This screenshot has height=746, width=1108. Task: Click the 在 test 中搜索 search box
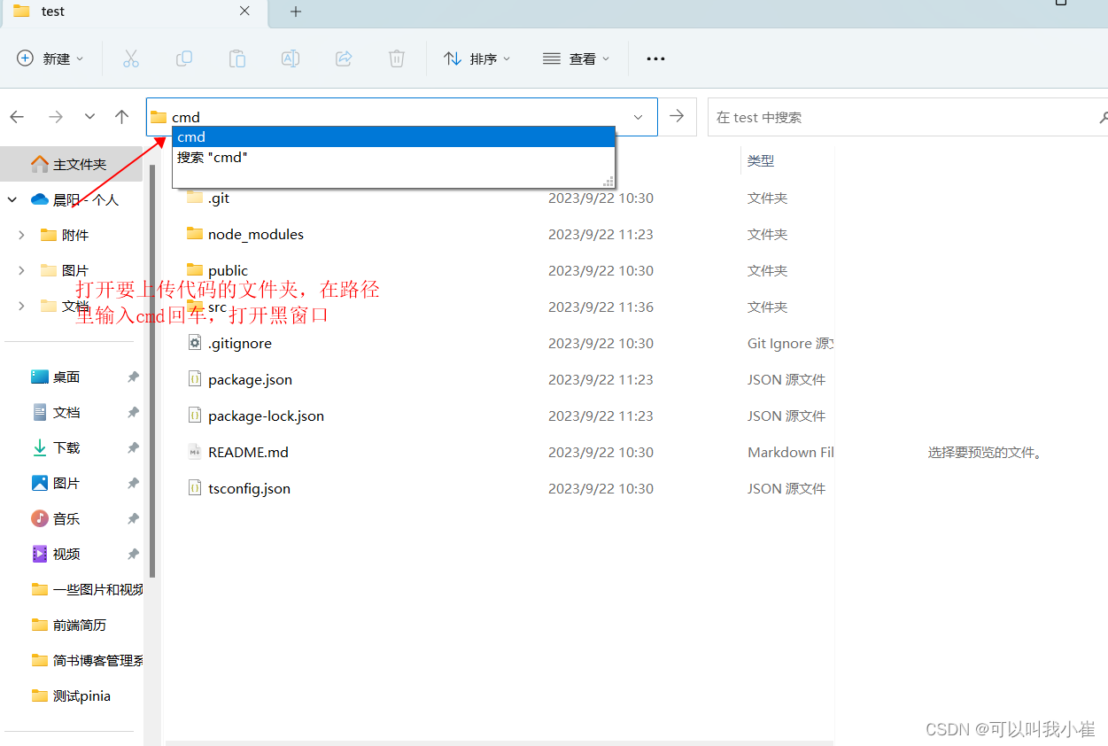(x=908, y=117)
